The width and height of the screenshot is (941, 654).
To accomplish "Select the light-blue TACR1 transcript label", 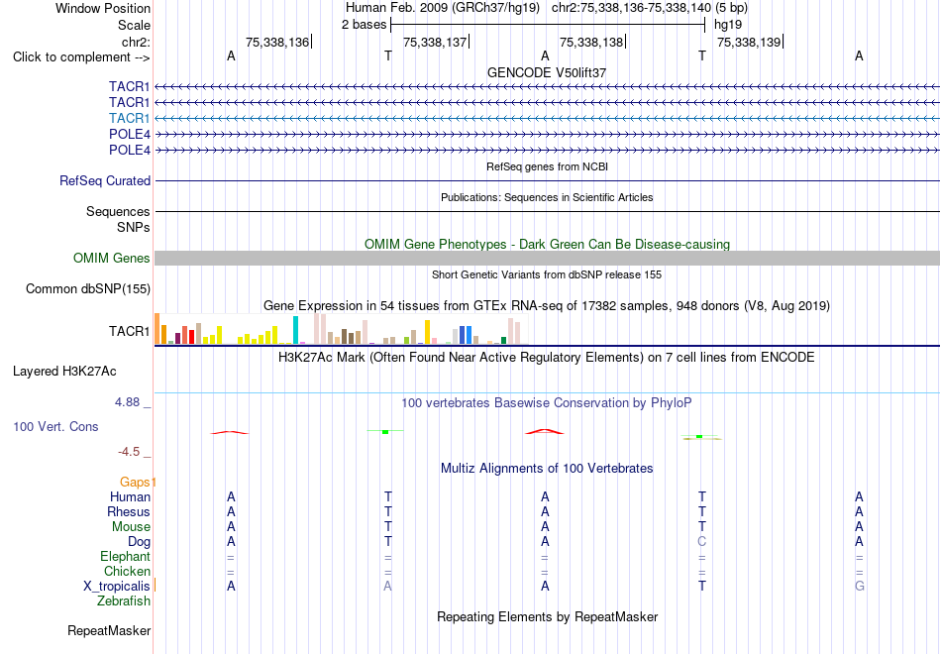I will click(x=129, y=118).
